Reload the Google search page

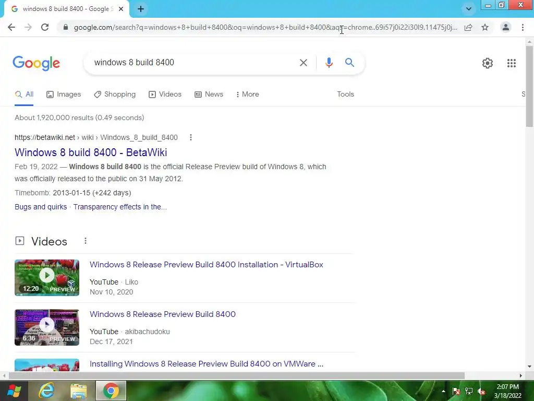point(45,27)
